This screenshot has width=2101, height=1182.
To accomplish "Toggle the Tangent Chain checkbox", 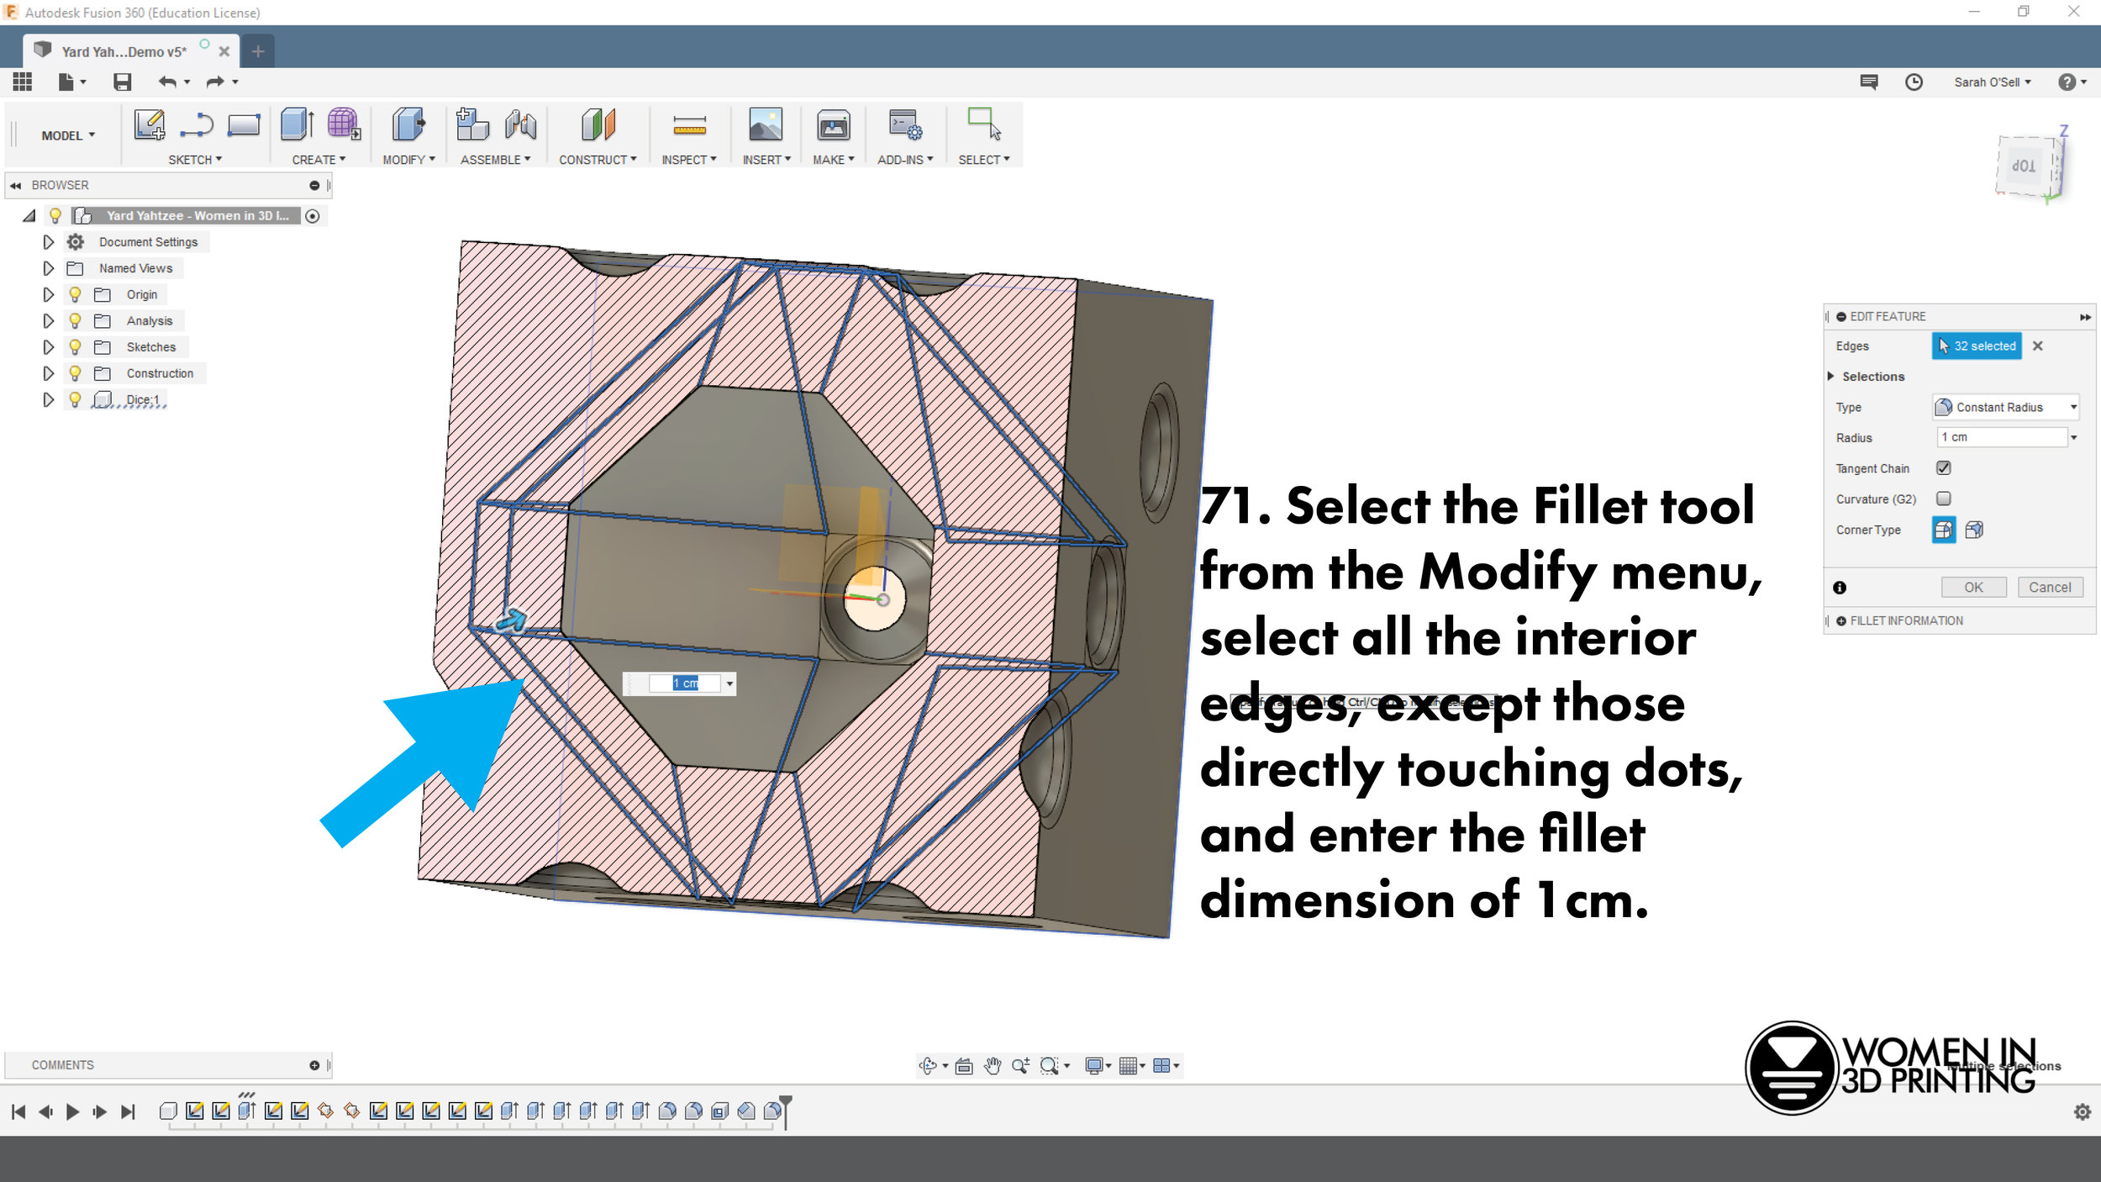I will tap(1944, 467).
